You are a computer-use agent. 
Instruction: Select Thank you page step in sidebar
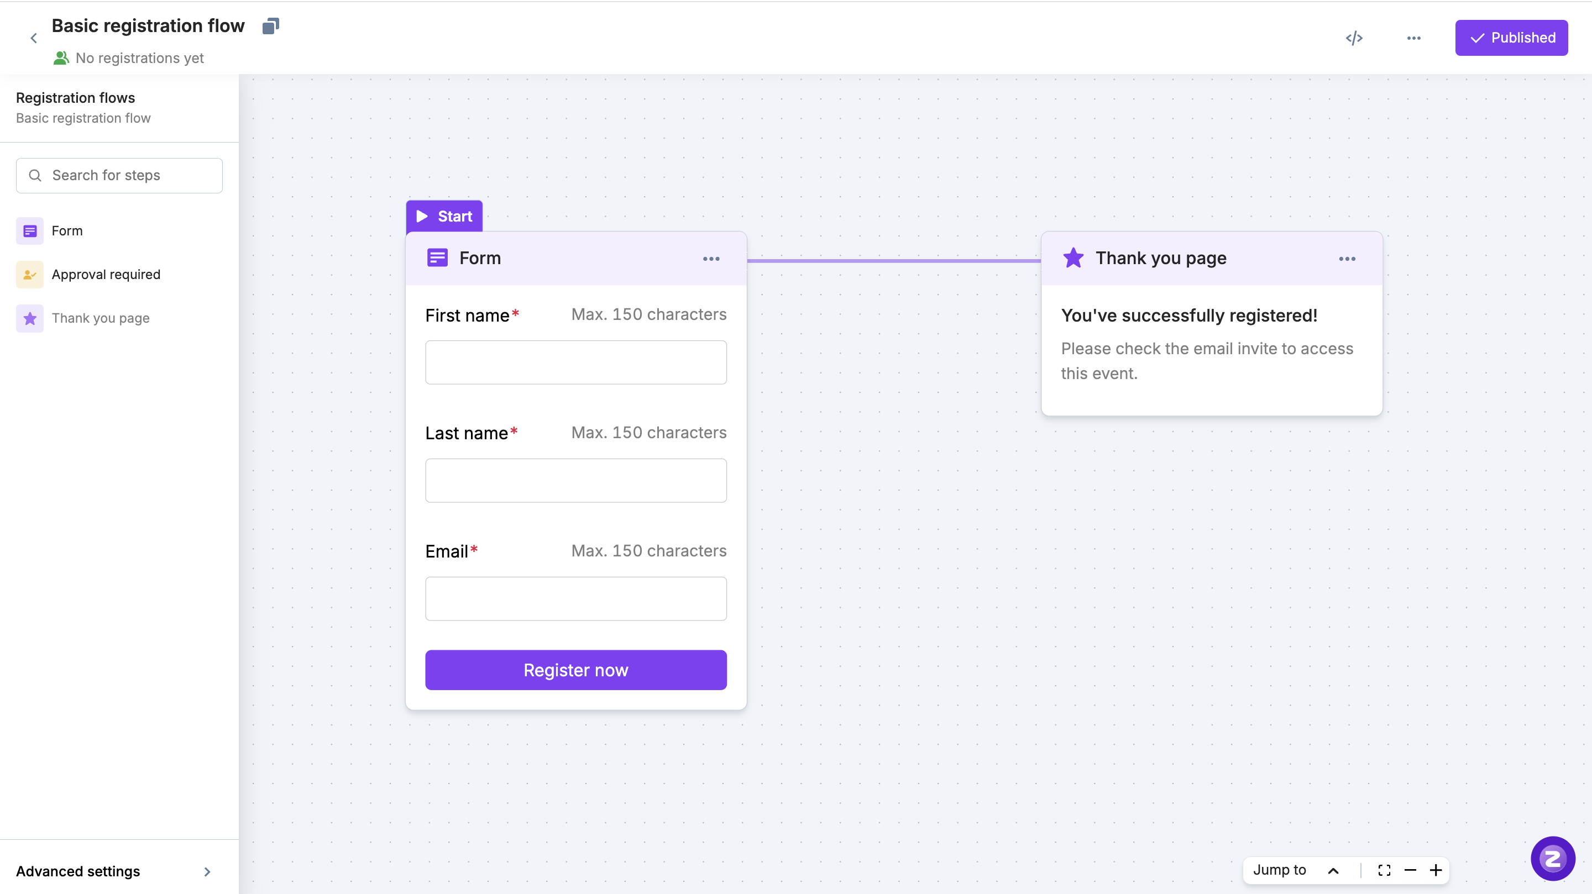(101, 318)
